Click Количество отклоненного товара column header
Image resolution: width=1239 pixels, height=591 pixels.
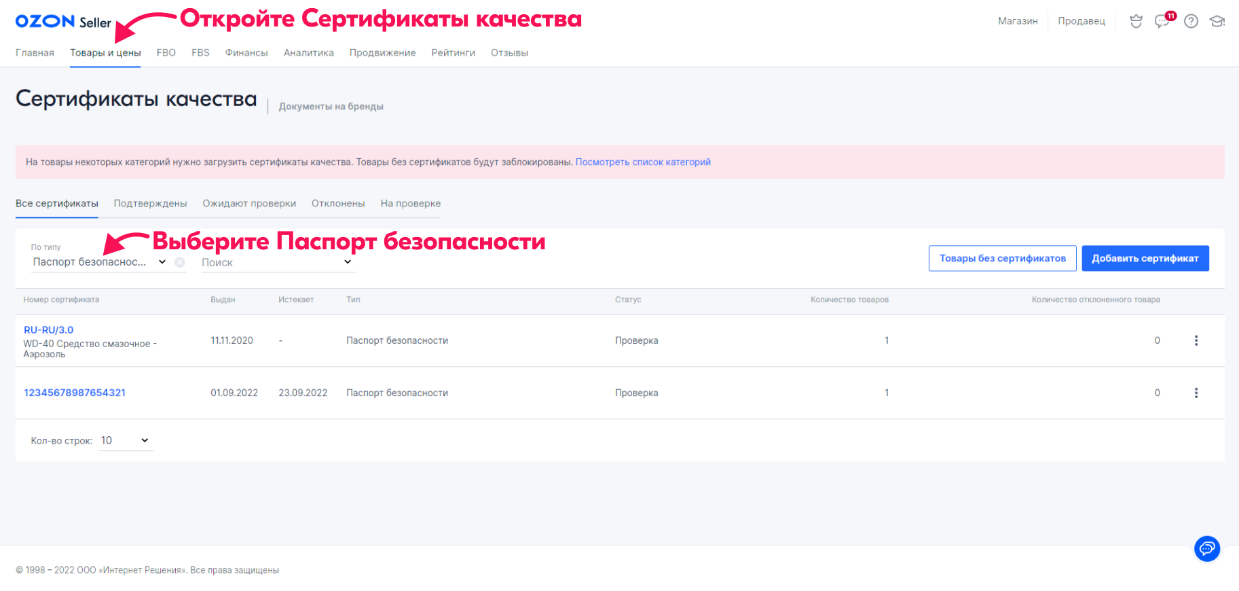pyautogui.click(x=1096, y=300)
